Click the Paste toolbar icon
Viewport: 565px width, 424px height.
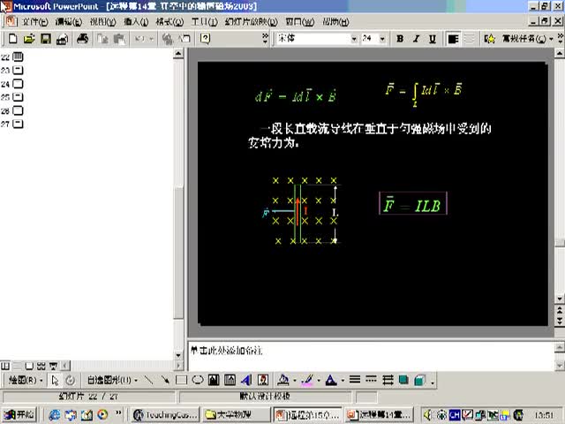119,39
